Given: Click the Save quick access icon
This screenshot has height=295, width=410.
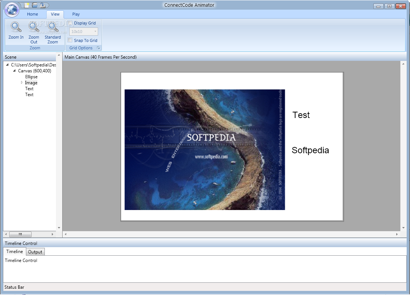Looking at the screenshot, I should tap(43, 5).
